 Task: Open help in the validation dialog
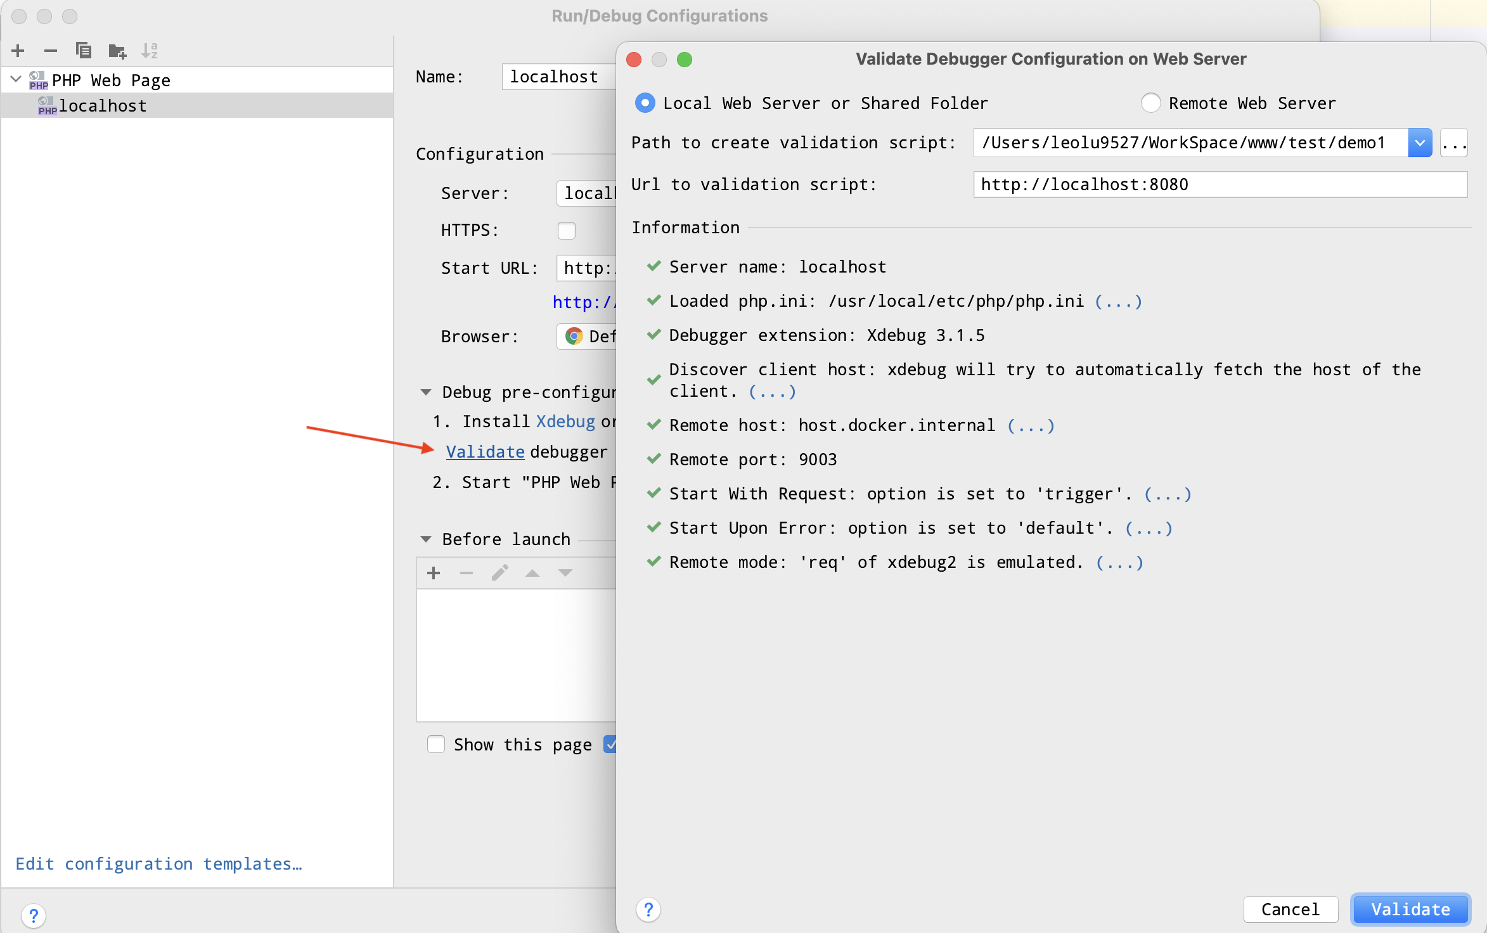(x=648, y=910)
